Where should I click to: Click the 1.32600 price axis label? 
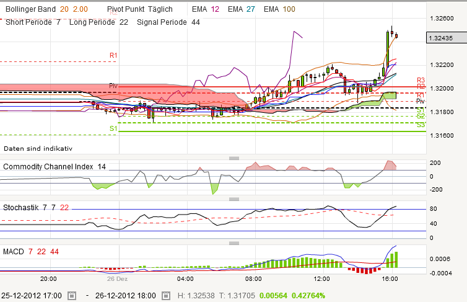442,19
